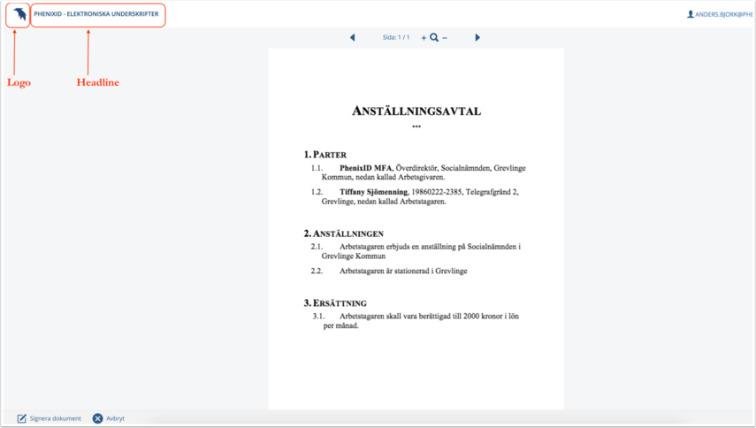Click the 1. Parter section heading
The height and width of the screenshot is (428, 756).
[325, 155]
